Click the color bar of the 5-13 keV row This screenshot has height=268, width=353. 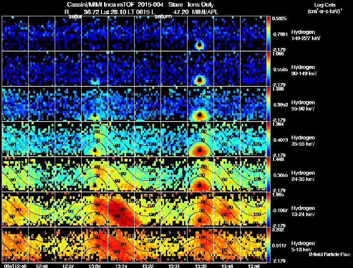point(268,245)
